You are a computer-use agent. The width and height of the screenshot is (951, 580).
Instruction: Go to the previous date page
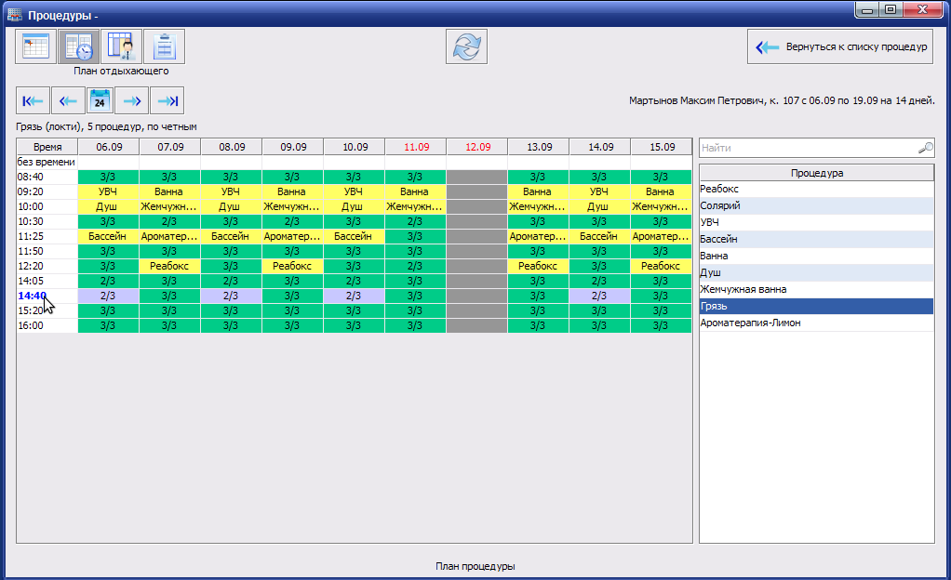[x=68, y=100]
